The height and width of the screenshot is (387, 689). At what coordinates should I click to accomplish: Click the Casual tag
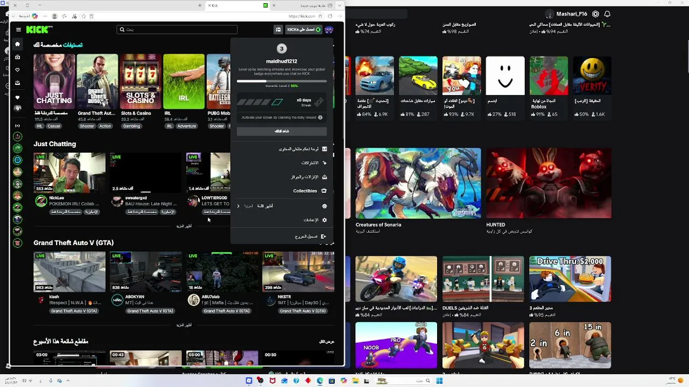[x=53, y=126]
